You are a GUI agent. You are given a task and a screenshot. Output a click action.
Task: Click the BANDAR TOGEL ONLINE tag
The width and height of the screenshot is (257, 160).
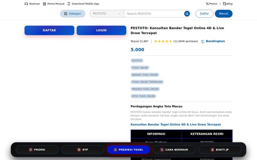point(145,75)
